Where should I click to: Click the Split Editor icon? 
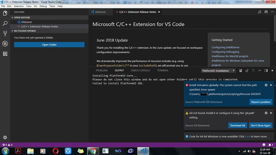click(x=266, y=12)
